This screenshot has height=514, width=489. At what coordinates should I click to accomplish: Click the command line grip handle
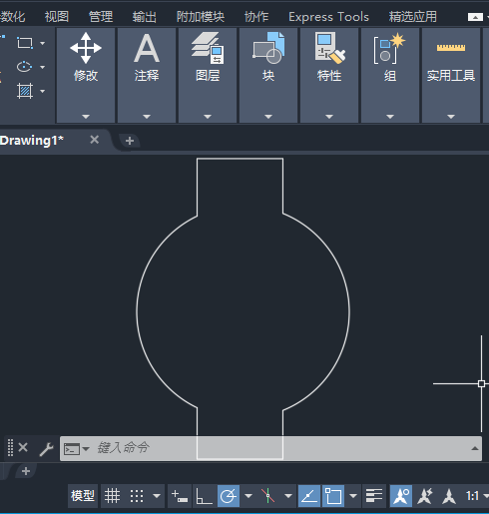[x=10, y=447]
